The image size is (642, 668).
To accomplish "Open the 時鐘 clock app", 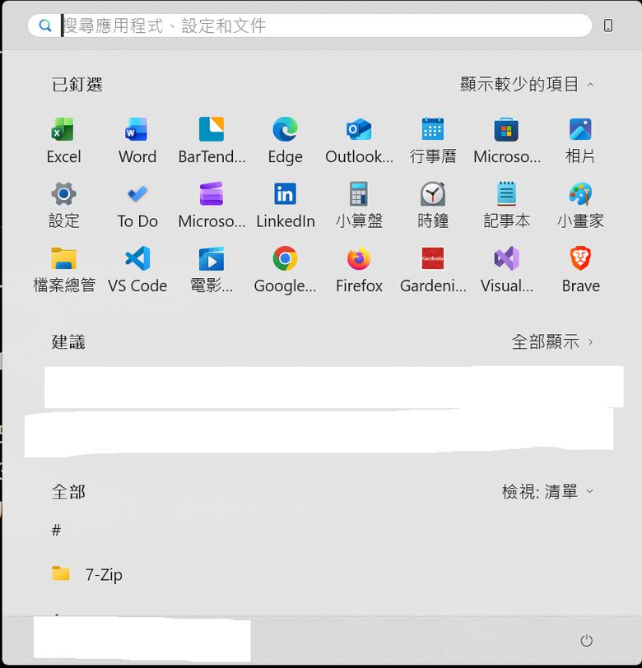I will [x=433, y=205].
